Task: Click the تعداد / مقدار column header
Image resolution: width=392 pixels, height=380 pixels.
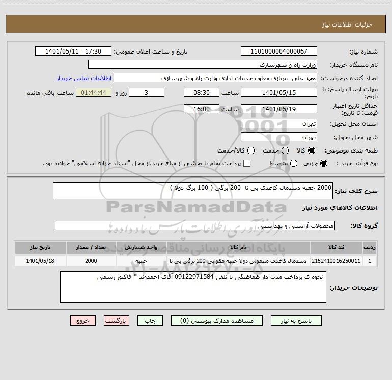Action: point(91,247)
